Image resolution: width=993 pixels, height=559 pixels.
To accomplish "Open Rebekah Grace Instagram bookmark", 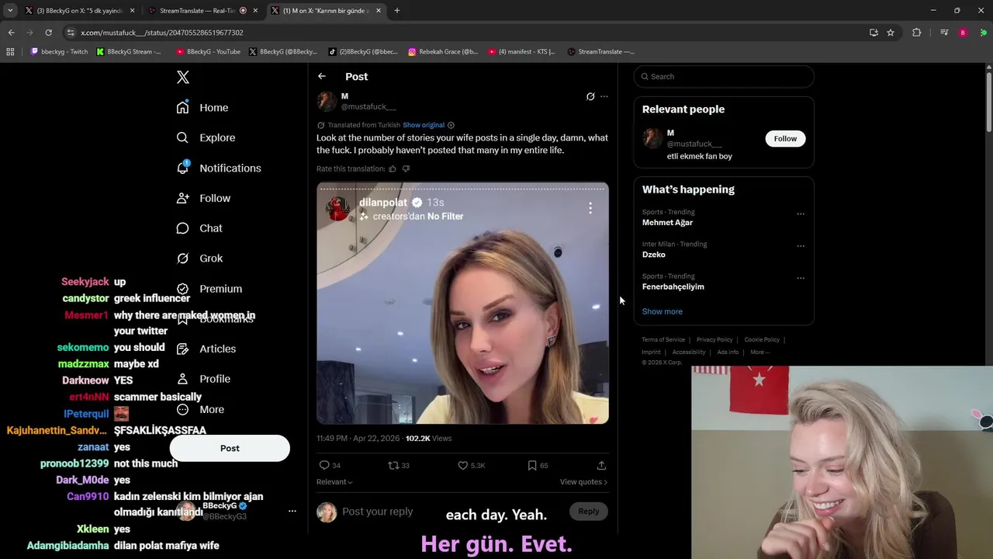I will pos(443,52).
